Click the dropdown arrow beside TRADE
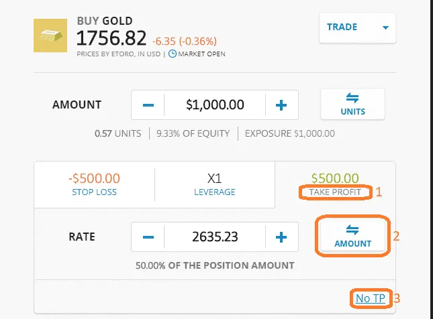Image resolution: width=433 pixels, height=319 pixels. coord(385,28)
